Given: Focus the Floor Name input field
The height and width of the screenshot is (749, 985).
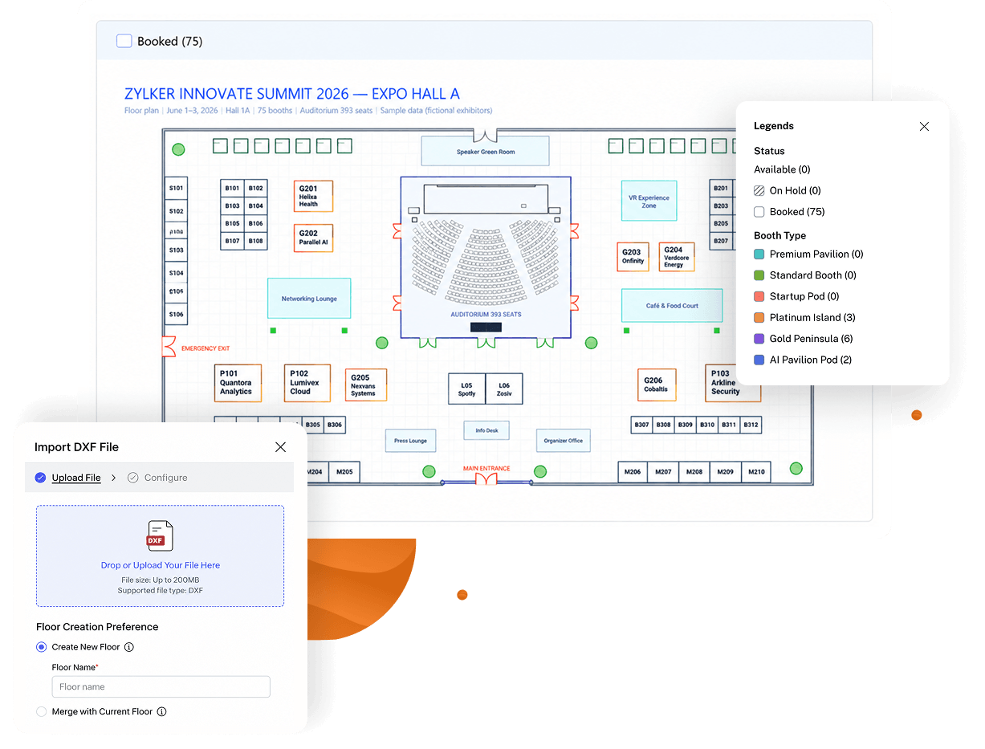Looking at the screenshot, I should 161,687.
